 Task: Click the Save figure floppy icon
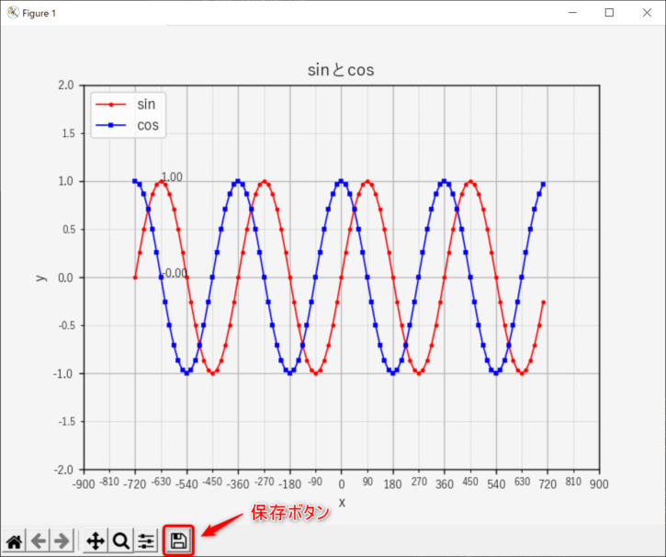179,540
